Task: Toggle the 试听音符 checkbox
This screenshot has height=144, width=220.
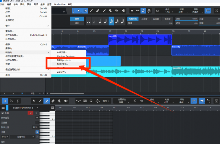Action: click(37, 117)
